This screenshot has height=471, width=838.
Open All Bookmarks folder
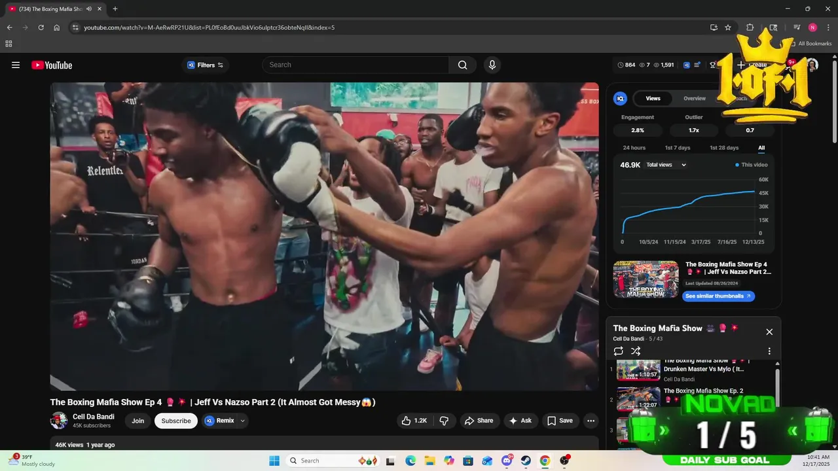811,44
